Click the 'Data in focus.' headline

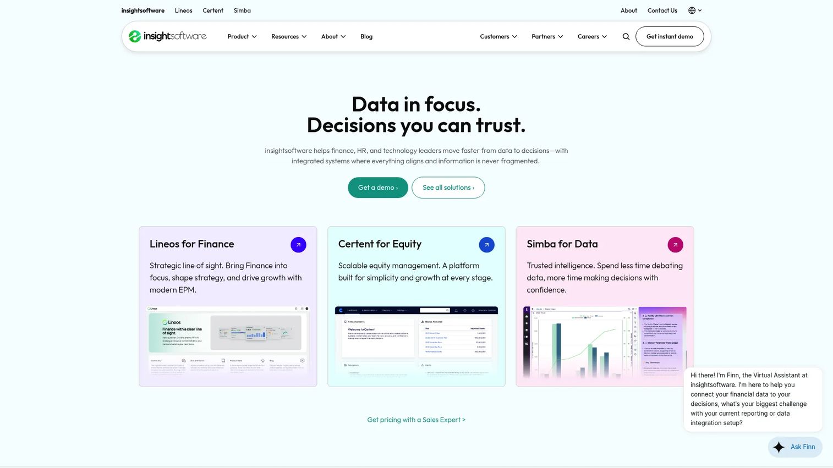click(x=416, y=104)
